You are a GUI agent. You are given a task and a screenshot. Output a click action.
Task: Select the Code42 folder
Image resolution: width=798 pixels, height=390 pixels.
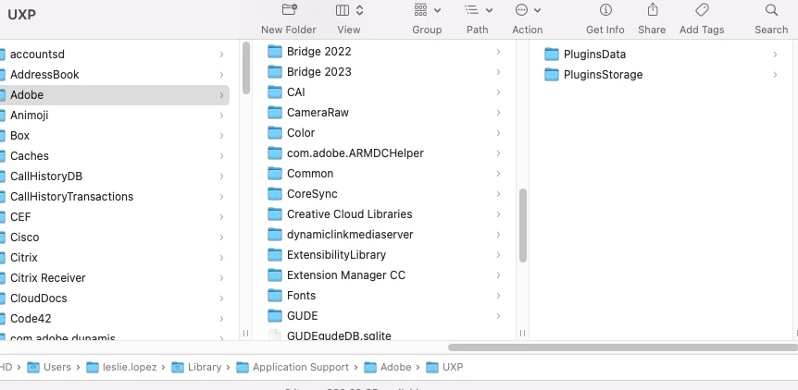(x=115, y=319)
